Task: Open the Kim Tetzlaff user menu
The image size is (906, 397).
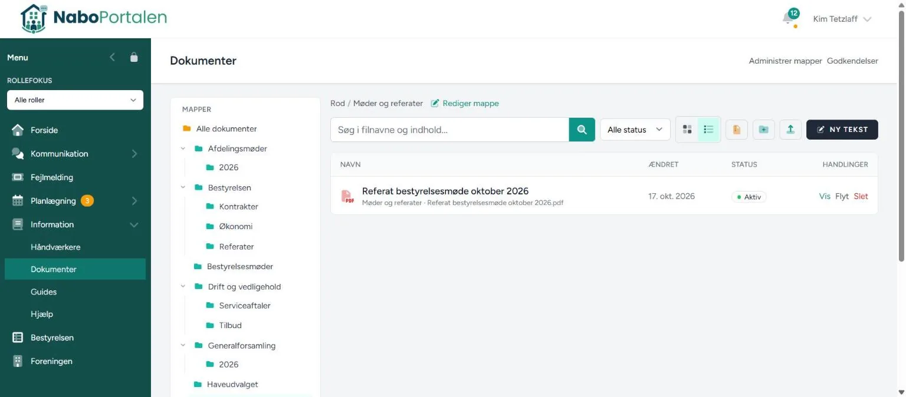Action: [x=842, y=19]
